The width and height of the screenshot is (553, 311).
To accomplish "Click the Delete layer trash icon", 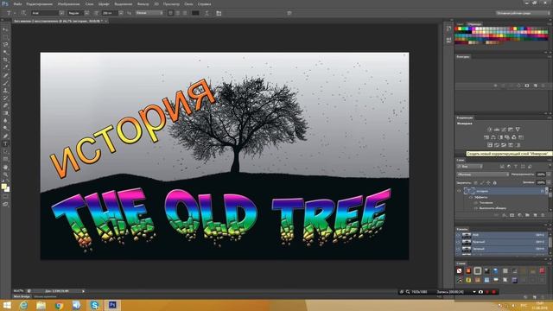I will pos(543,215).
